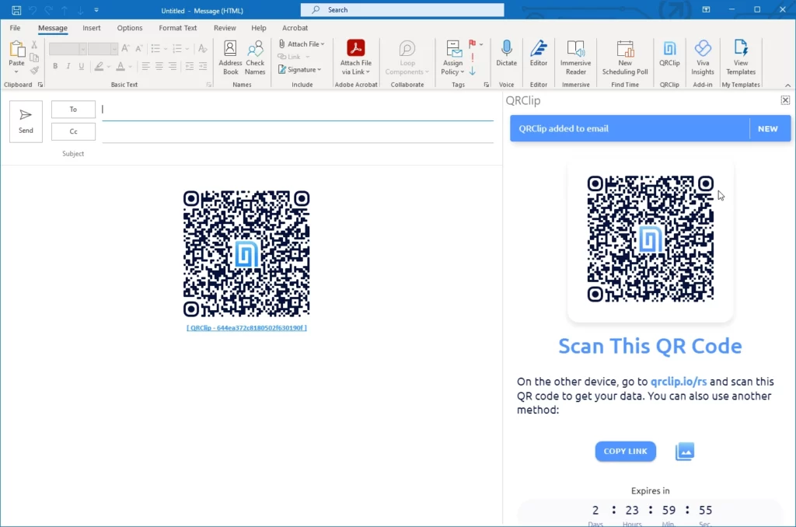Image resolution: width=796 pixels, height=527 pixels.
Task: Open the Assign Policy menu
Action: point(452,58)
